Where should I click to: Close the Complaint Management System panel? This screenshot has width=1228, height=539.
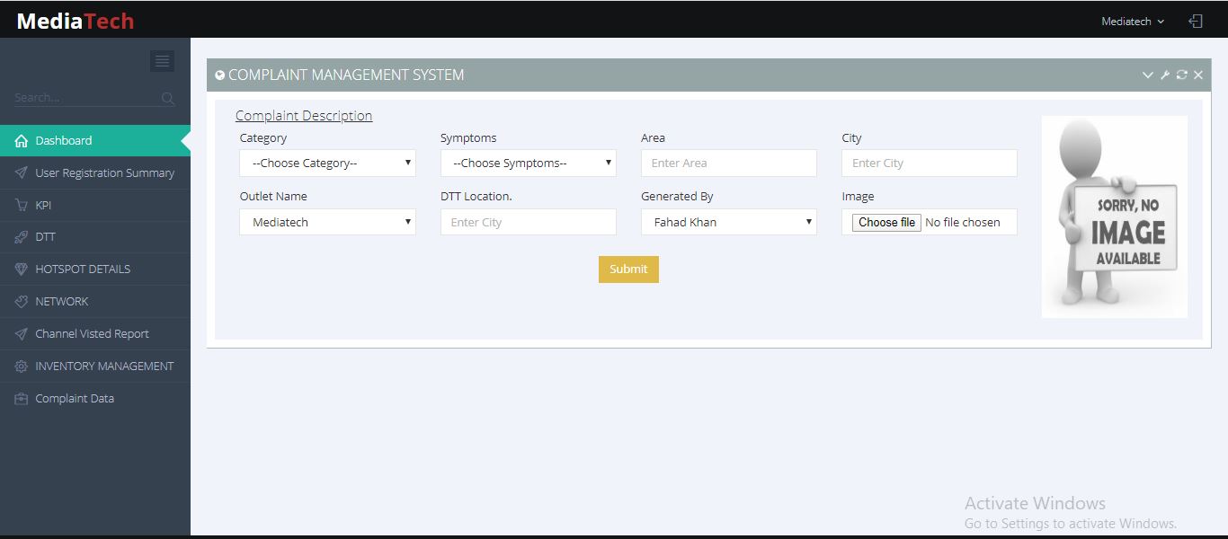pyautogui.click(x=1198, y=75)
